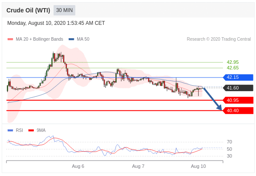Open the Research © 2020 Trading Central credit
The height and width of the screenshot is (176, 256).
click(x=219, y=39)
